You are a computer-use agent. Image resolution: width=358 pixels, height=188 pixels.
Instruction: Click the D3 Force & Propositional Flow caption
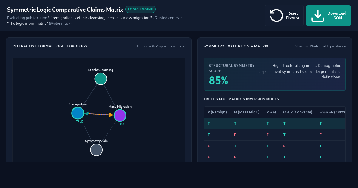click(x=161, y=46)
